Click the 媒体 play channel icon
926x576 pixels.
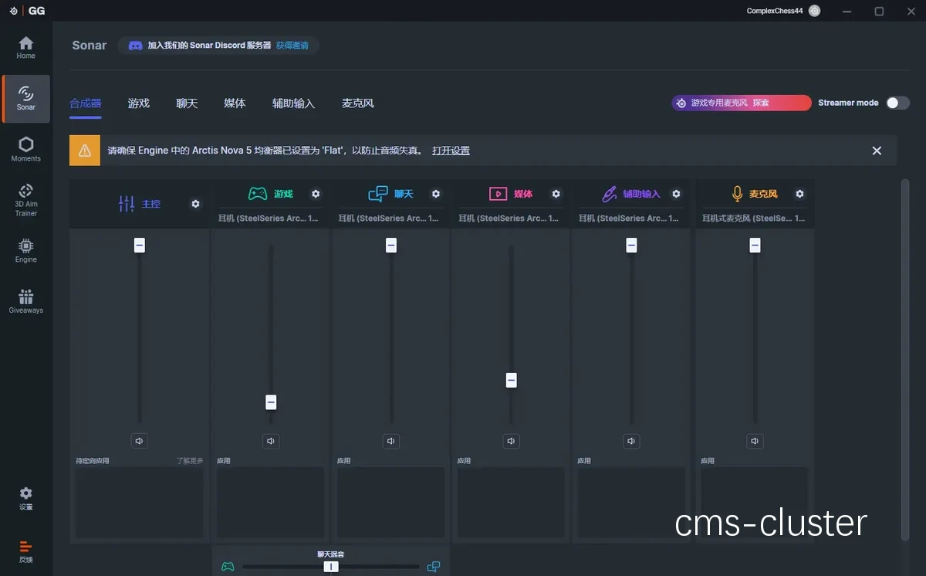tap(498, 194)
